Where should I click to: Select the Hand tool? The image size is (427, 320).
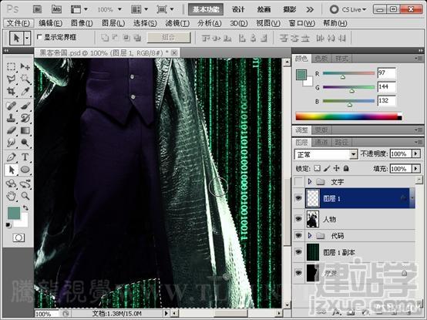tap(11, 196)
